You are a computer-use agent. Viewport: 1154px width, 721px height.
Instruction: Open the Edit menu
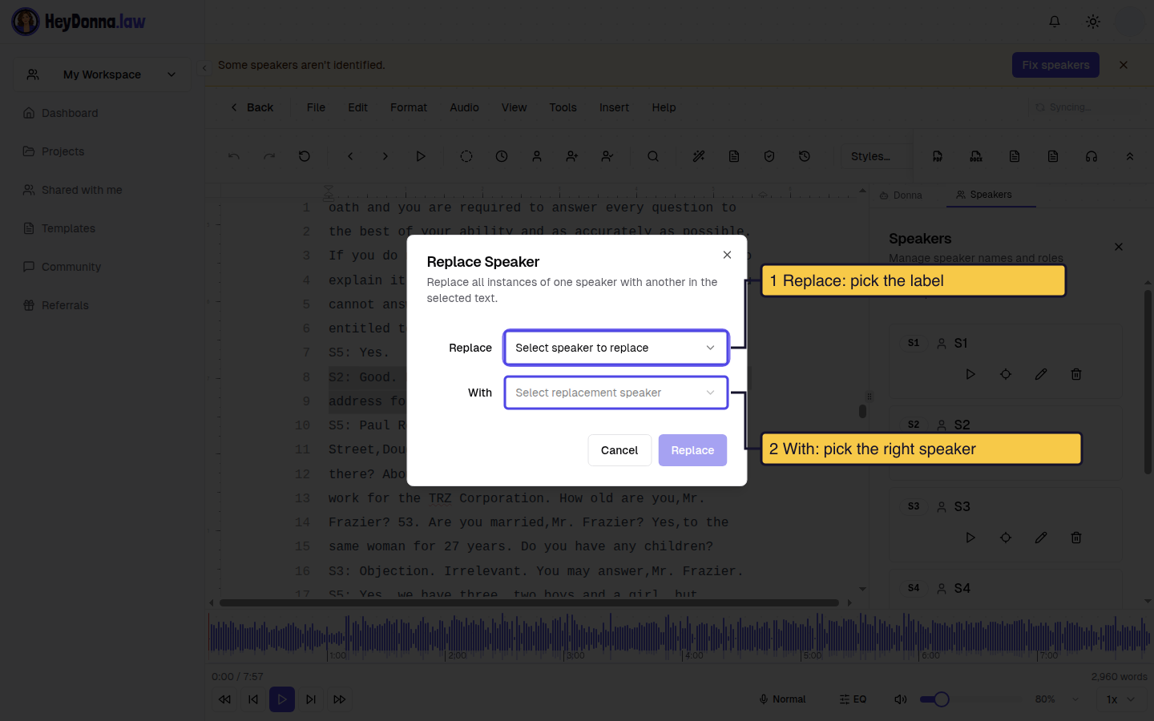coord(357,107)
